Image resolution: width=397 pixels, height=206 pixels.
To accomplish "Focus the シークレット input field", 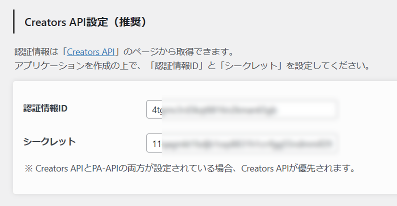I will click(241, 143).
